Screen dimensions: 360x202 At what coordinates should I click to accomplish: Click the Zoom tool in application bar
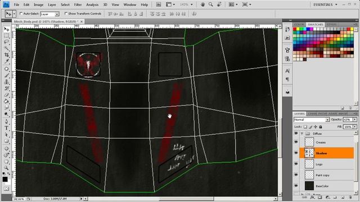click(x=210, y=4)
